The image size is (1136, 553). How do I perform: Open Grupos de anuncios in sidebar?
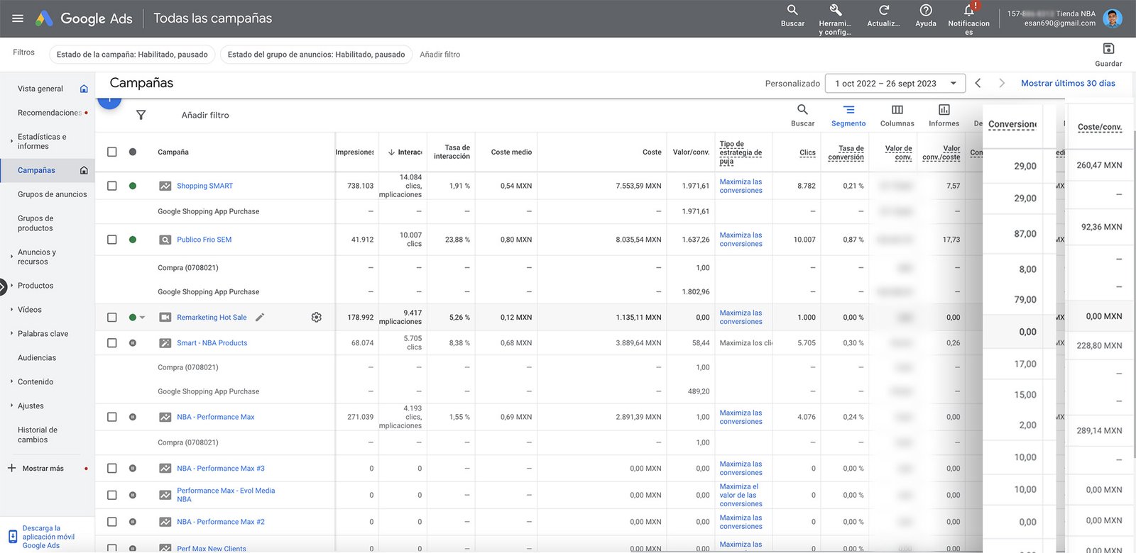tap(53, 194)
